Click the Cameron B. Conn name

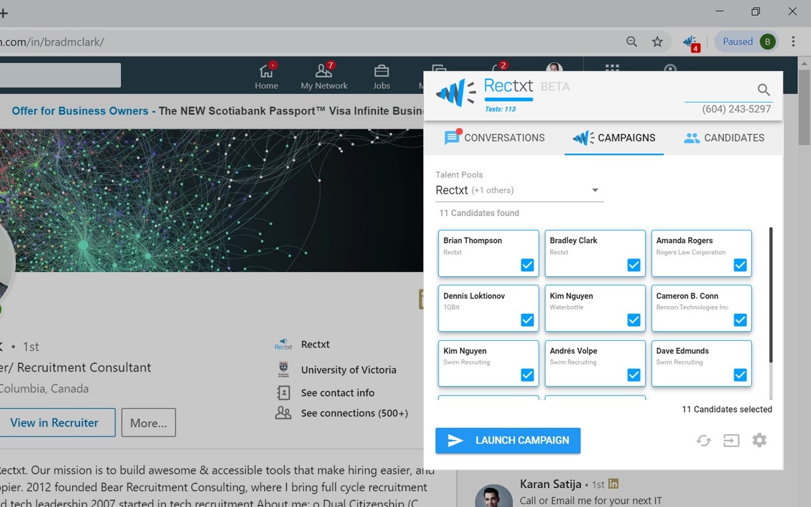pos(687,295)
